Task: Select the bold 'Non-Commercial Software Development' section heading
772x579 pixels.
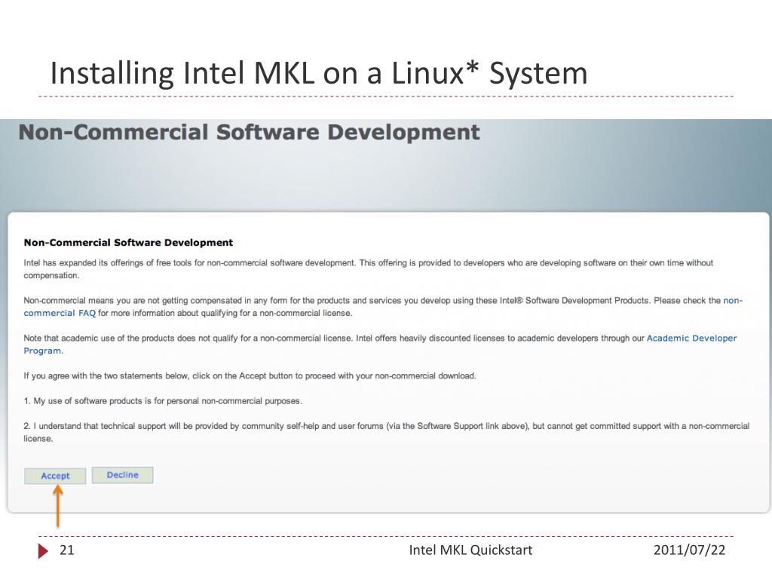Action: [x=128, y=242]
